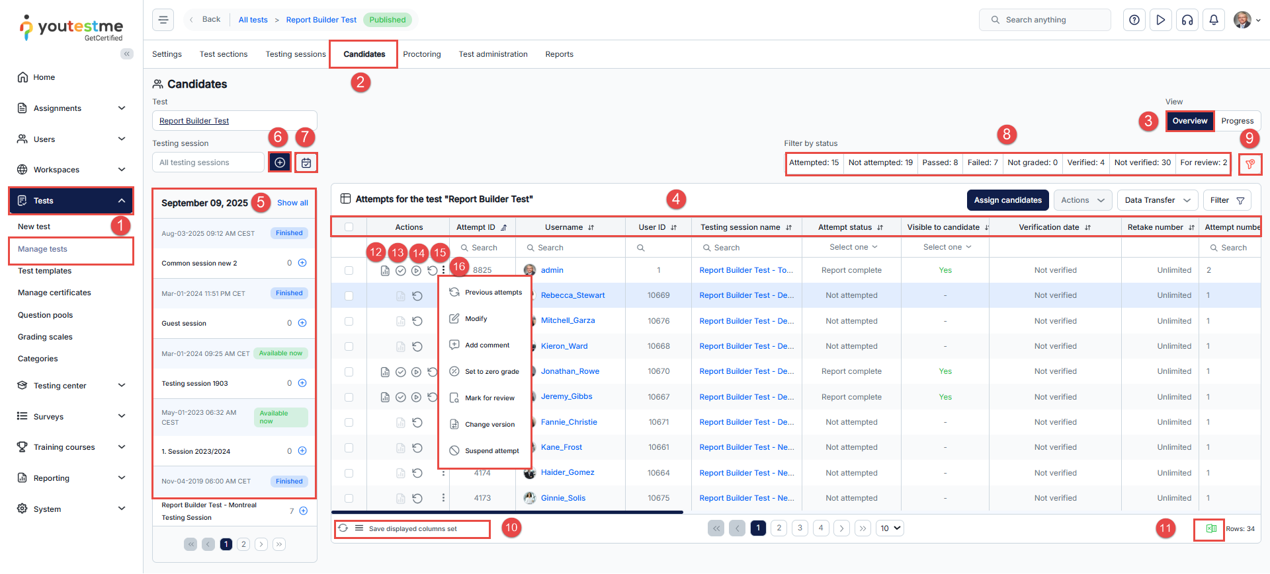The width and height of the screenshot is (1270, 574).
Task: Click reset attempt icon in Rebecca_Stewart row
Action: click(x=417, y=296)
